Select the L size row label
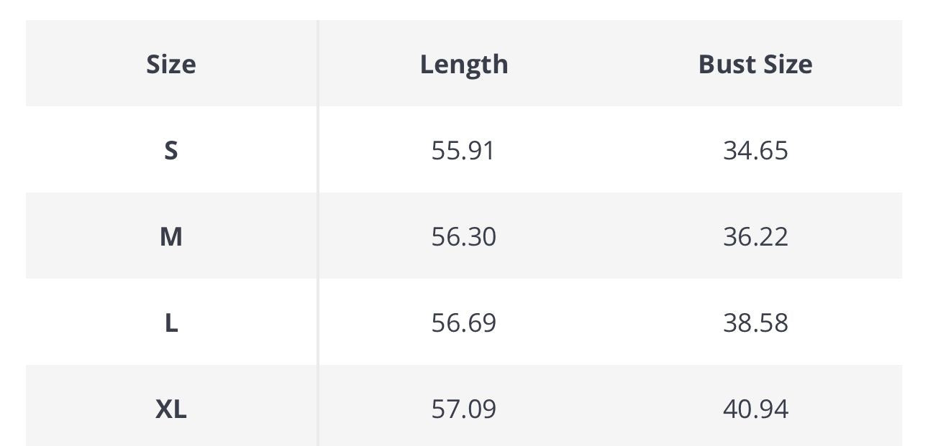This screenshot has height=446, width=928. (170, 323)
